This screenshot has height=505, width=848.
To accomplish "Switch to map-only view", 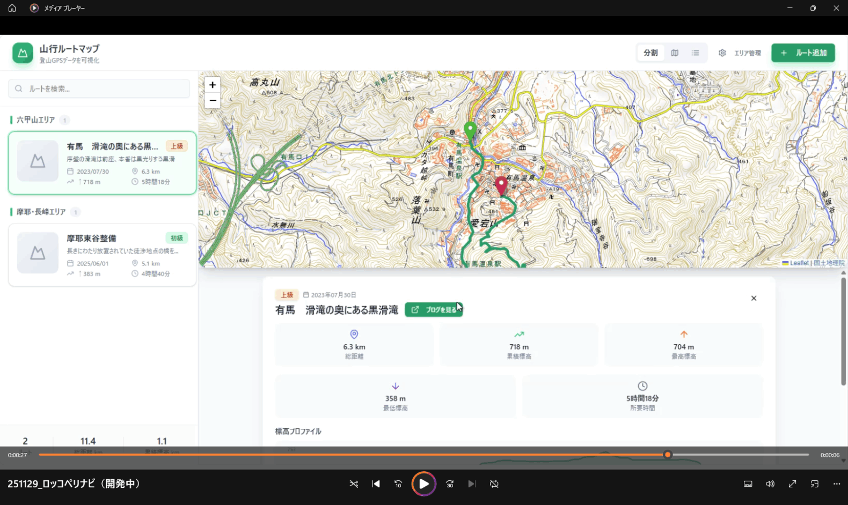I will [x=675, y=53].
